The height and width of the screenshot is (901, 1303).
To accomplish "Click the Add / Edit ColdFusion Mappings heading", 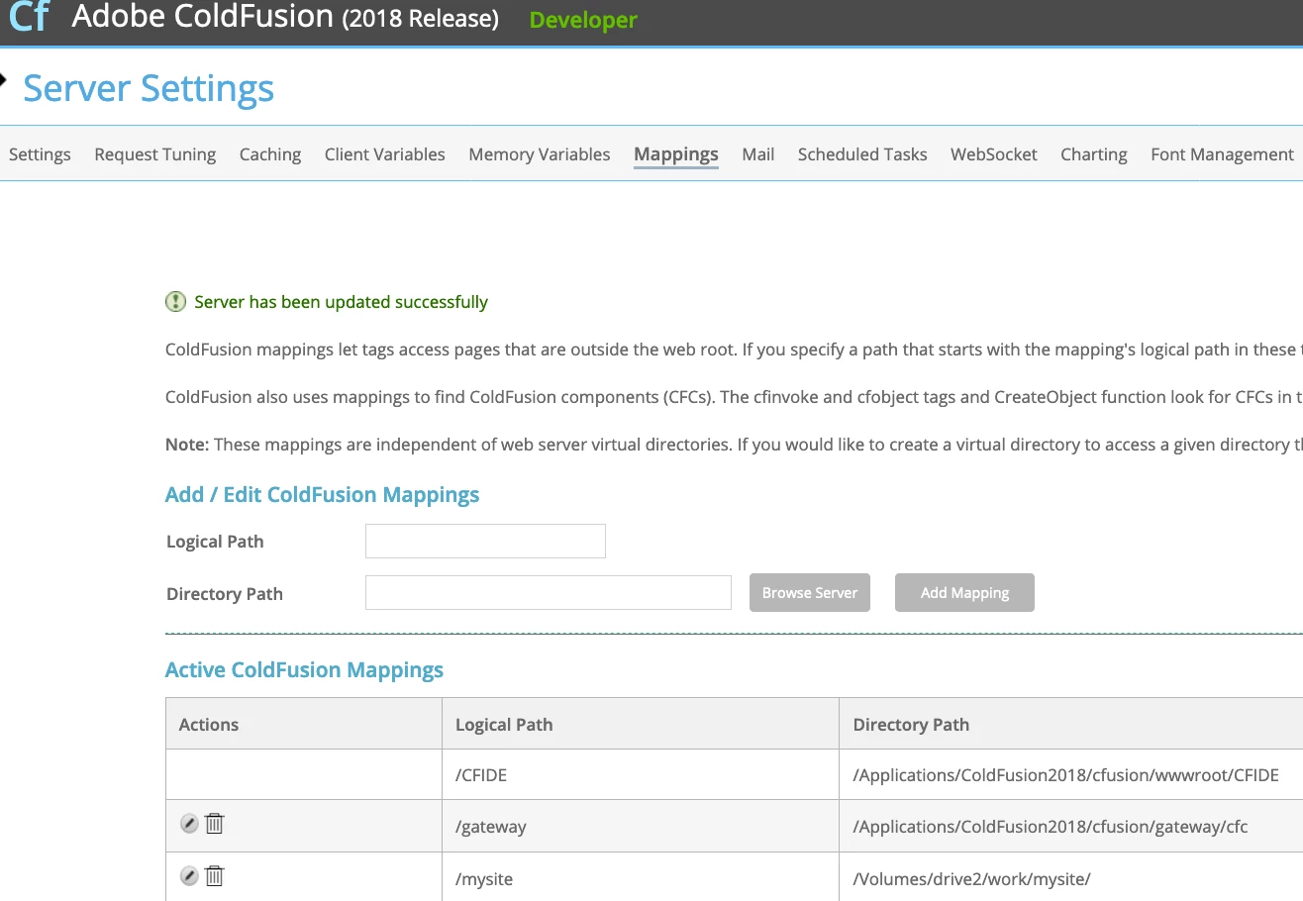I will (322, 495).
